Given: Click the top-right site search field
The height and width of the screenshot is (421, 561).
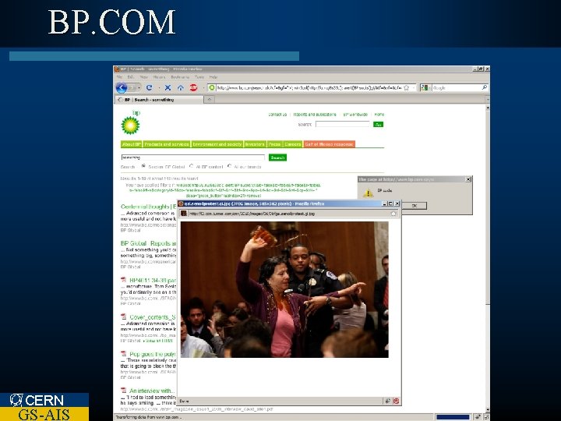Looking at the screenshot, I should (x=342, y=124).
